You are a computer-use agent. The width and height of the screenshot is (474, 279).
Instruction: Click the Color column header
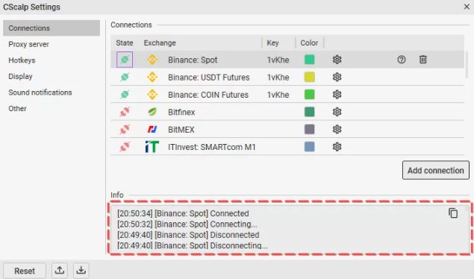coord(309,43)
